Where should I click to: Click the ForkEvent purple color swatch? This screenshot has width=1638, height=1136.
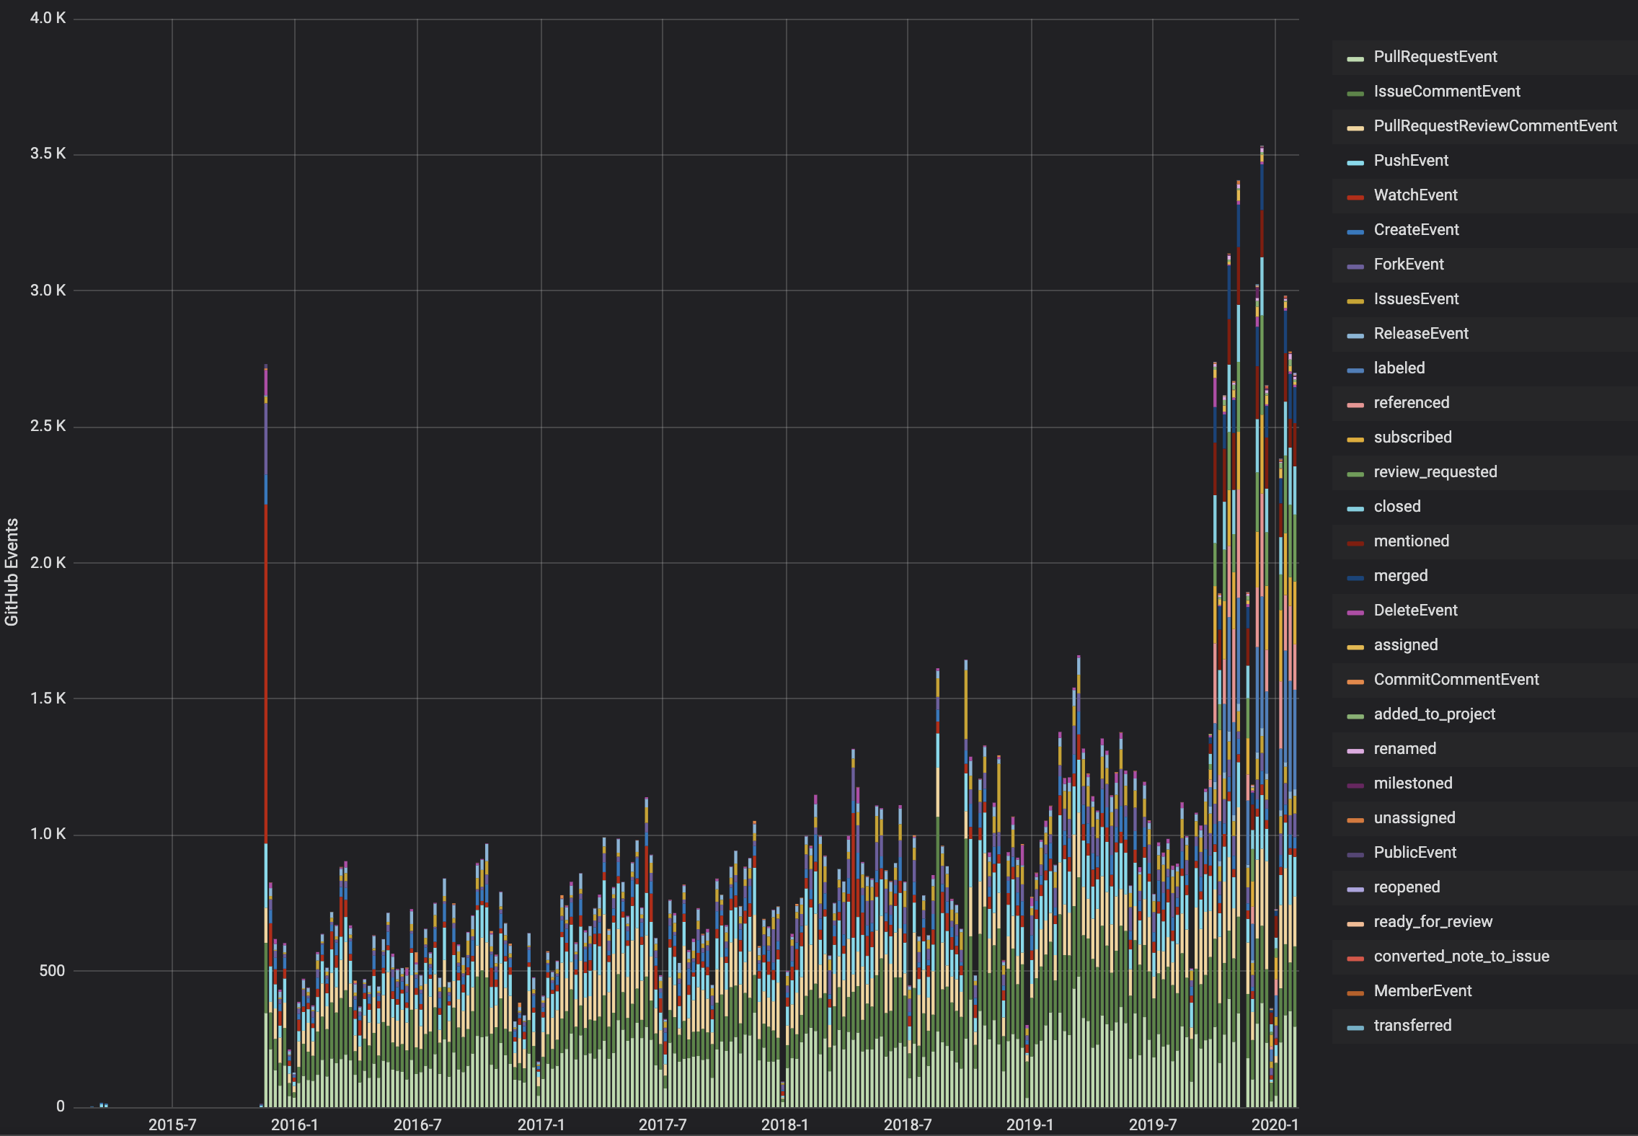pos(1355,266)
